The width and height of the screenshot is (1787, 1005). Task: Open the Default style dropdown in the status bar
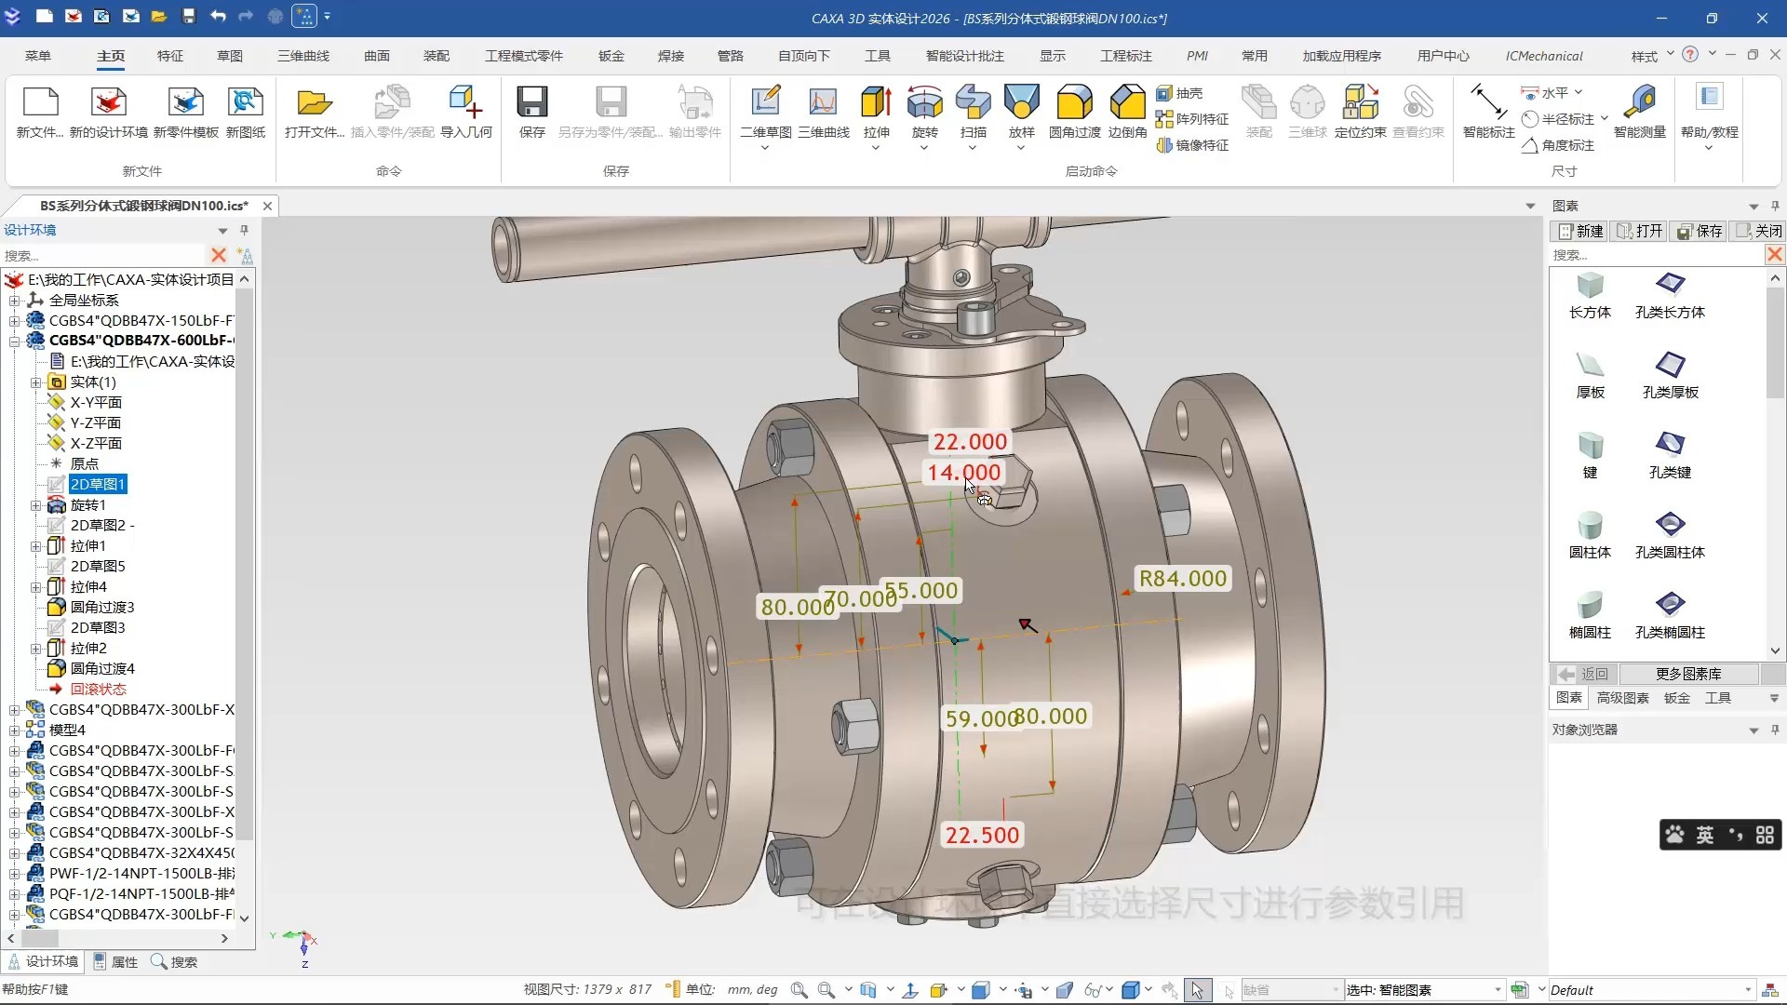(x=1748, y=990)
